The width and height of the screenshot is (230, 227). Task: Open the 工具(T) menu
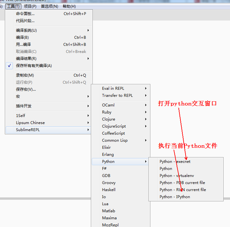pyautogui.click(x=13, y=6)
